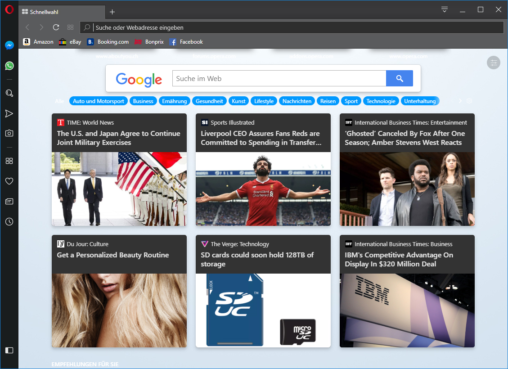This screenshot has width=508, height=369.
Task: Filter news by Nachrichten category
Action: (x=297, y=101)
